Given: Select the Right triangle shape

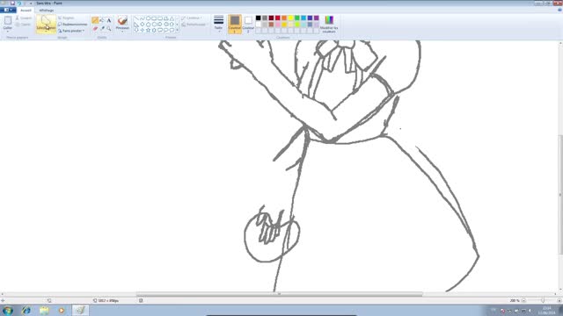Looking at the screenshot, I should [136, 25].
